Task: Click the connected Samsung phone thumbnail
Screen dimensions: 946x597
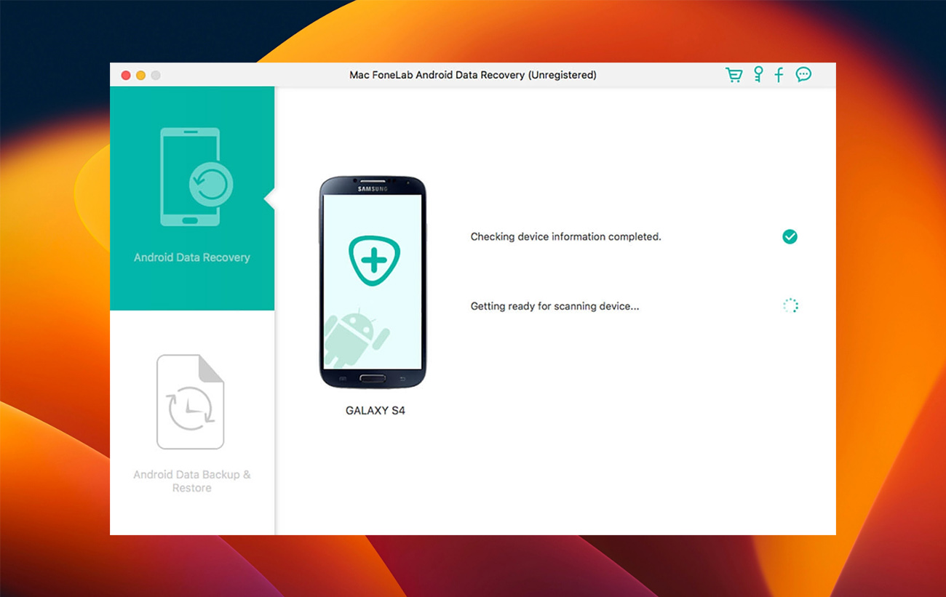Action: click(x=373, y=284)
